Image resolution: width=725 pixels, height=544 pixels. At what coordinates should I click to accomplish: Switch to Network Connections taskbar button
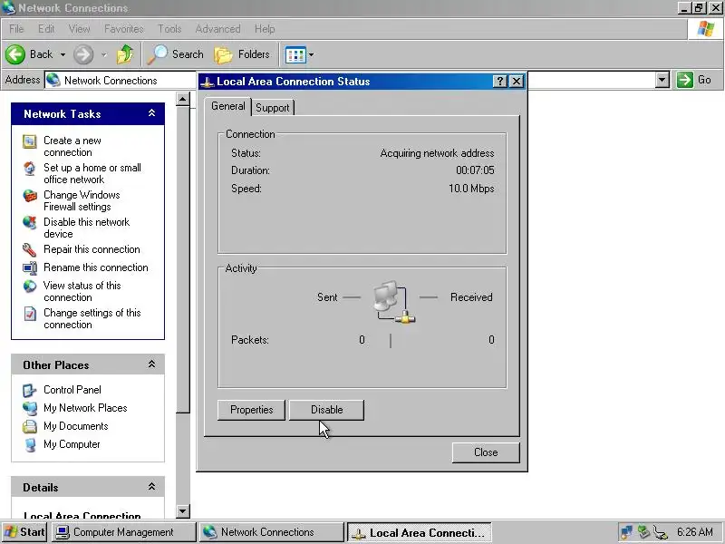point(271,532)
